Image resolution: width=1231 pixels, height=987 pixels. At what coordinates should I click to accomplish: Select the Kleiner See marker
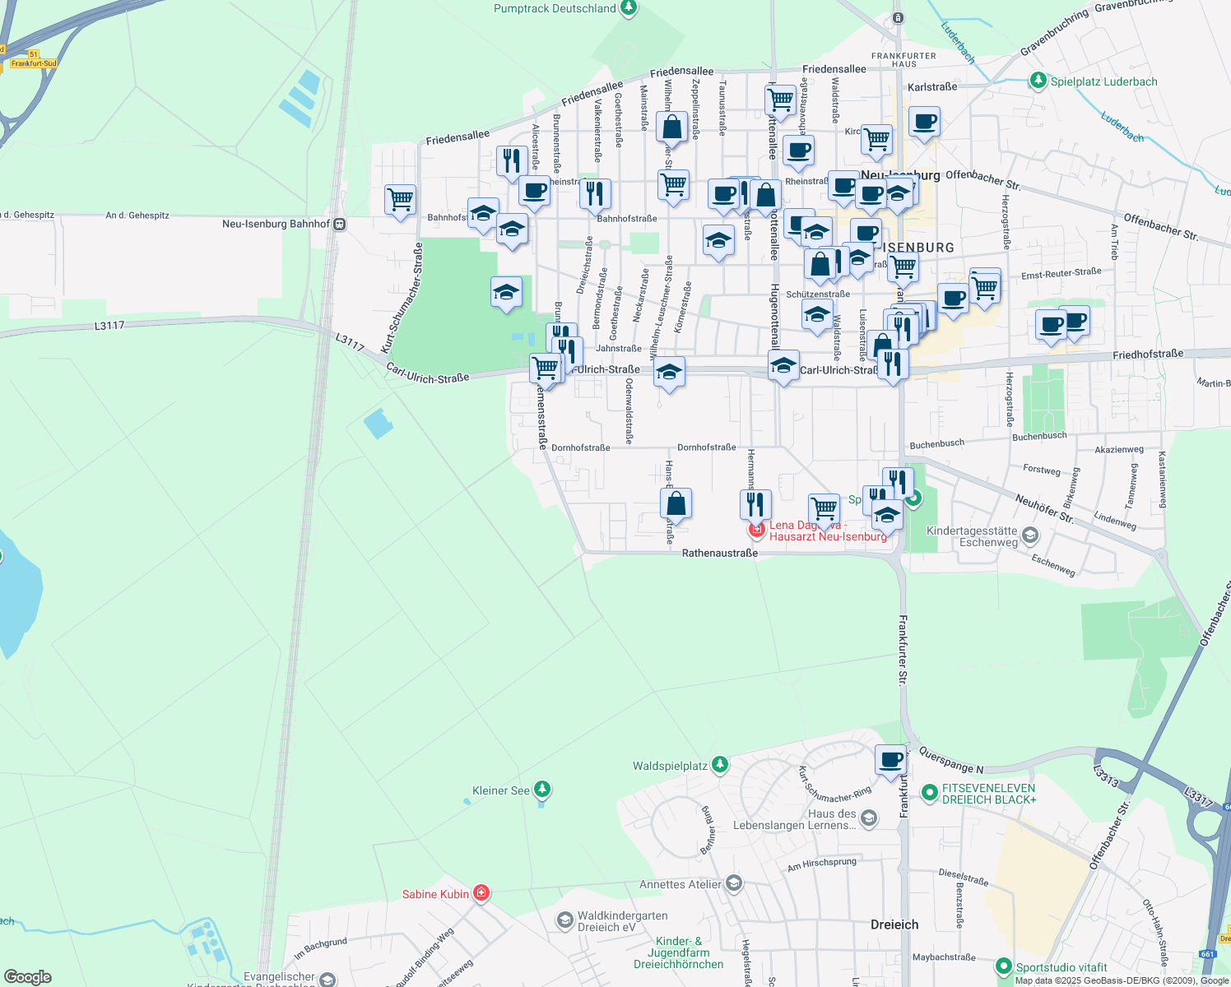click(x=542, y=787)
